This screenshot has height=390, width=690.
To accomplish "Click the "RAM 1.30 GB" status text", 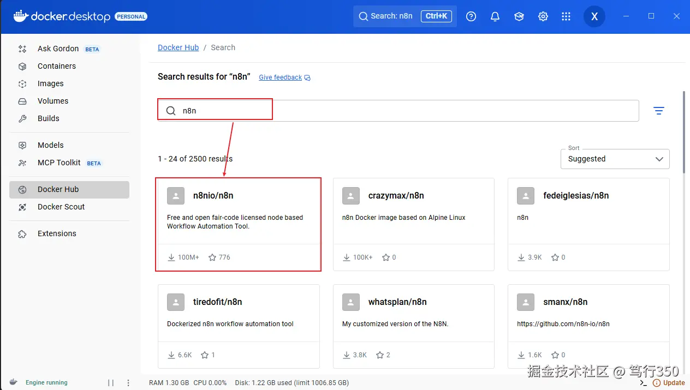I will tap(169, 383).
